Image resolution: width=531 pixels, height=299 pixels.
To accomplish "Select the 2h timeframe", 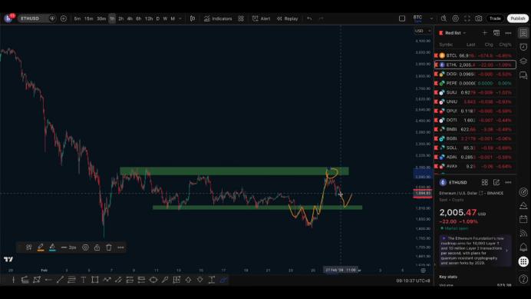I will (121, 18).
